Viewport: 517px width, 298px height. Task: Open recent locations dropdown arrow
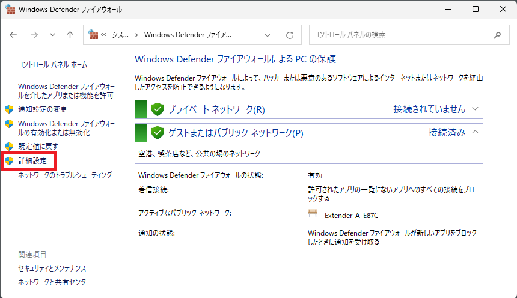tap(52, 35)
